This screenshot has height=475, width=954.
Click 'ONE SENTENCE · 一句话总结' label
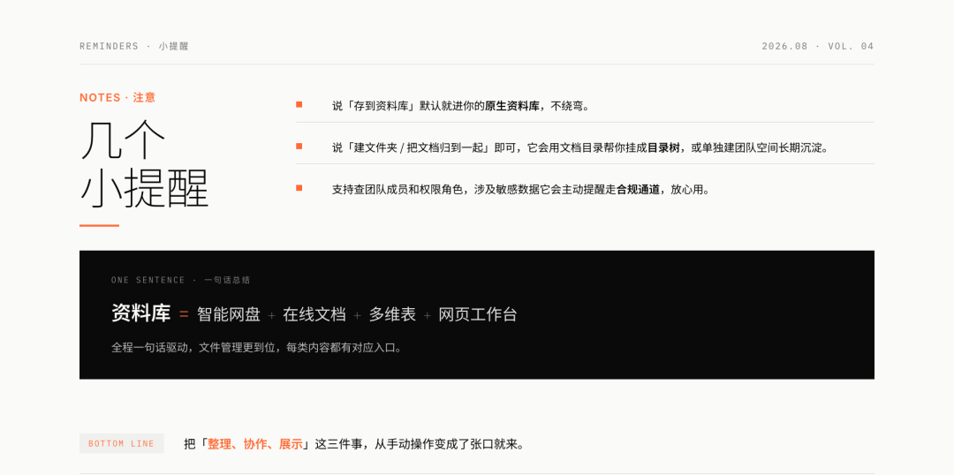coord(181,281)
